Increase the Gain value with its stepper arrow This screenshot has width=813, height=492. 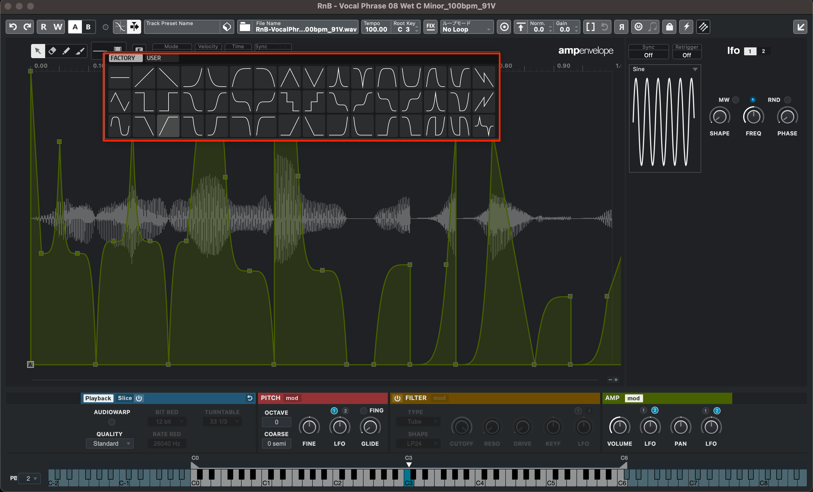point(577,25)
